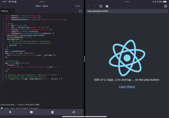The height and width of the screenshot is (118, 169).
Task: Tap the location arrow in the status bar
Action: pos(158,2)
